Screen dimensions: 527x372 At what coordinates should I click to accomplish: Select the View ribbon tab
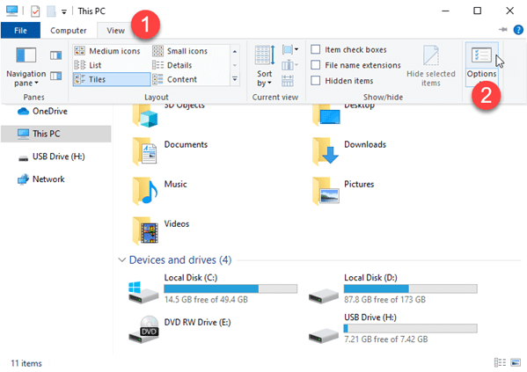(x=115, y=31)
